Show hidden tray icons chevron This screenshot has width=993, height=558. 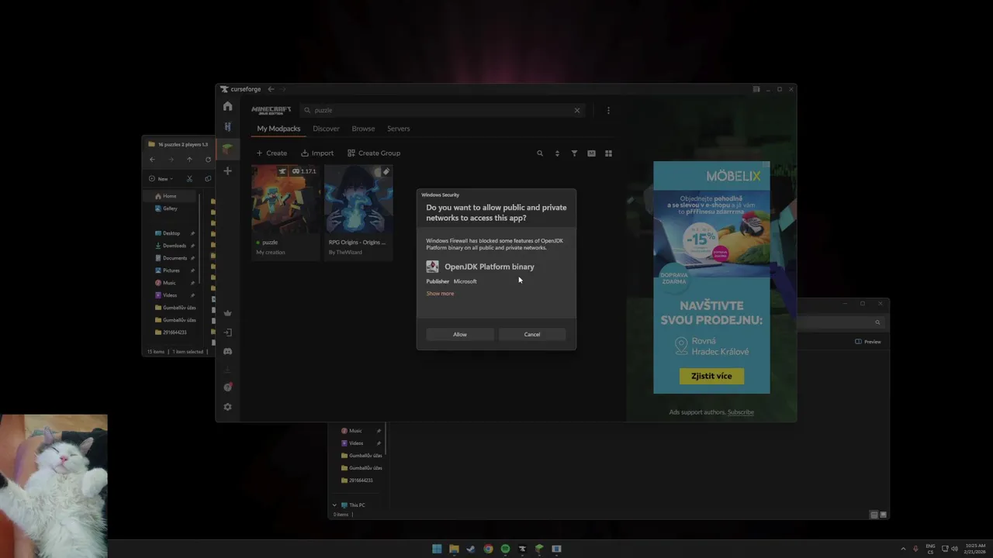point(903,549)
